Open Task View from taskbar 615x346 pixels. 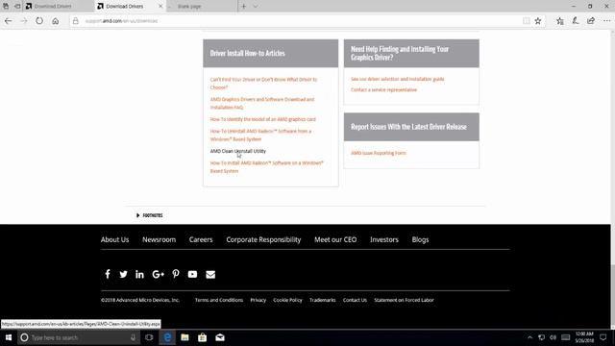click(149, 337)
